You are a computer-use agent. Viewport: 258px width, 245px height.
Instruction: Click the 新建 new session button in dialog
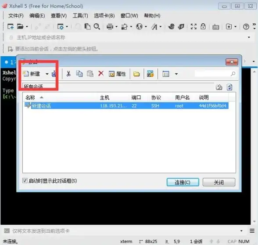(x=32, y=74)
